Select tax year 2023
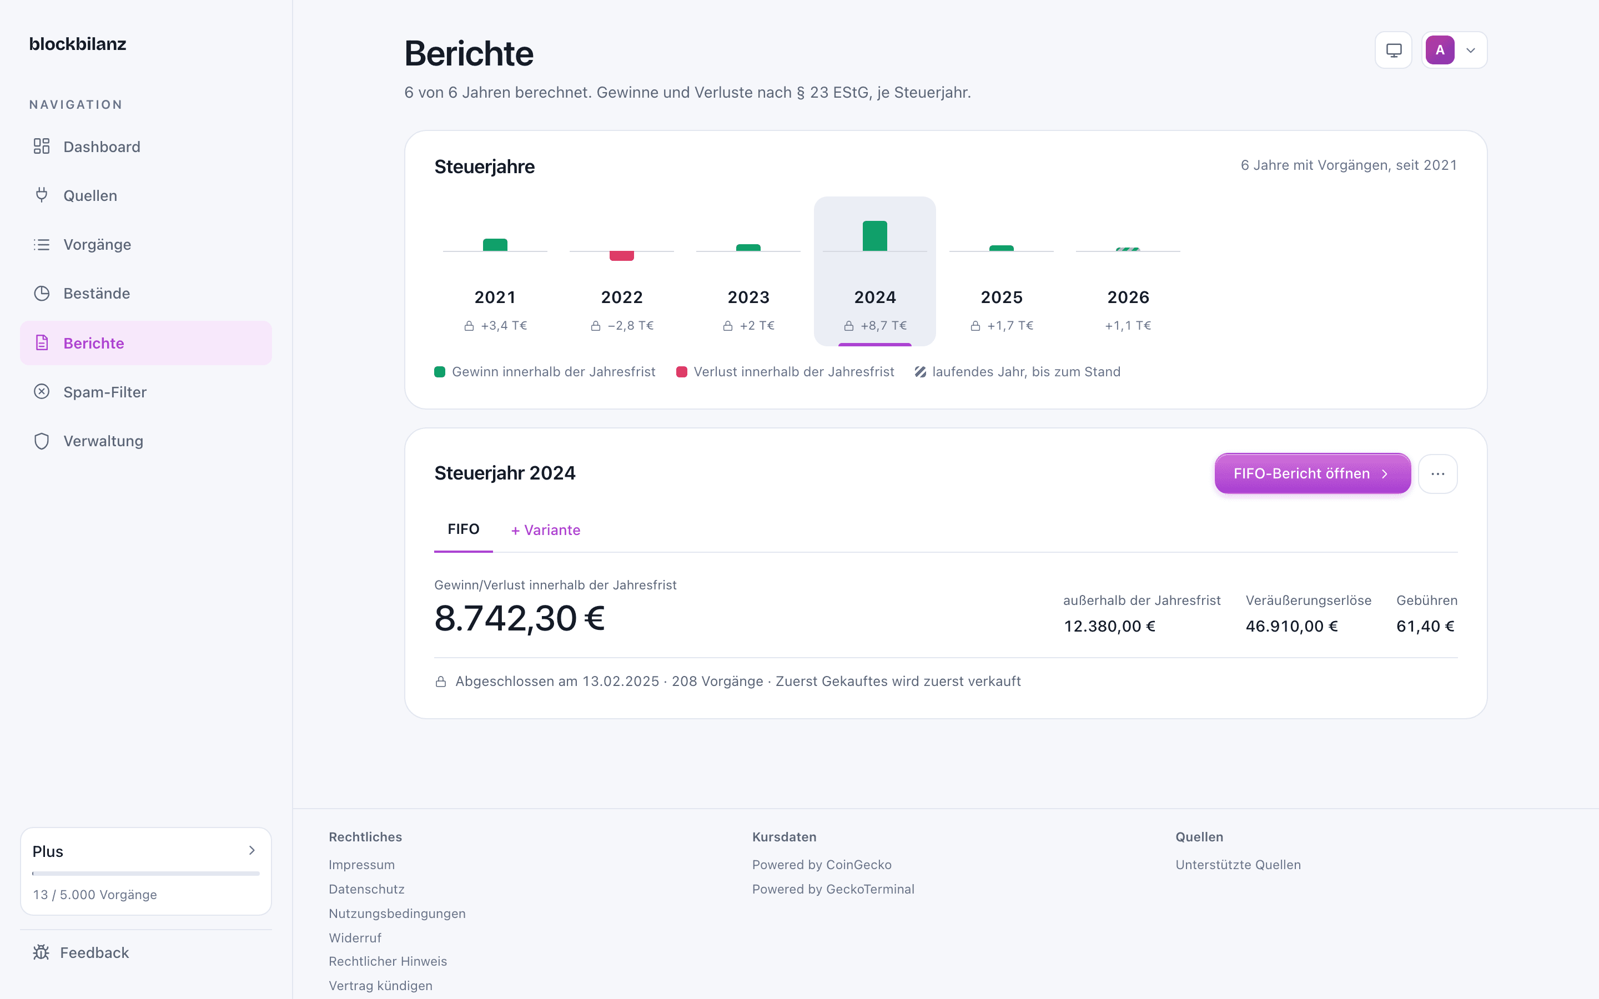Image resolution: width=1599 pixels, height=999 pixels. click(x=748, y=271)
